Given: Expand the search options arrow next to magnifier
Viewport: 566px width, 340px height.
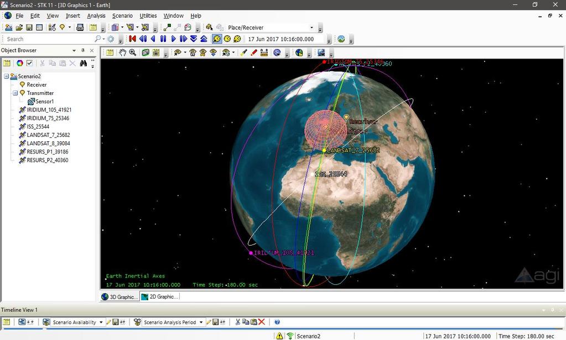Looking at the screenshot, I should click(103, 39).
